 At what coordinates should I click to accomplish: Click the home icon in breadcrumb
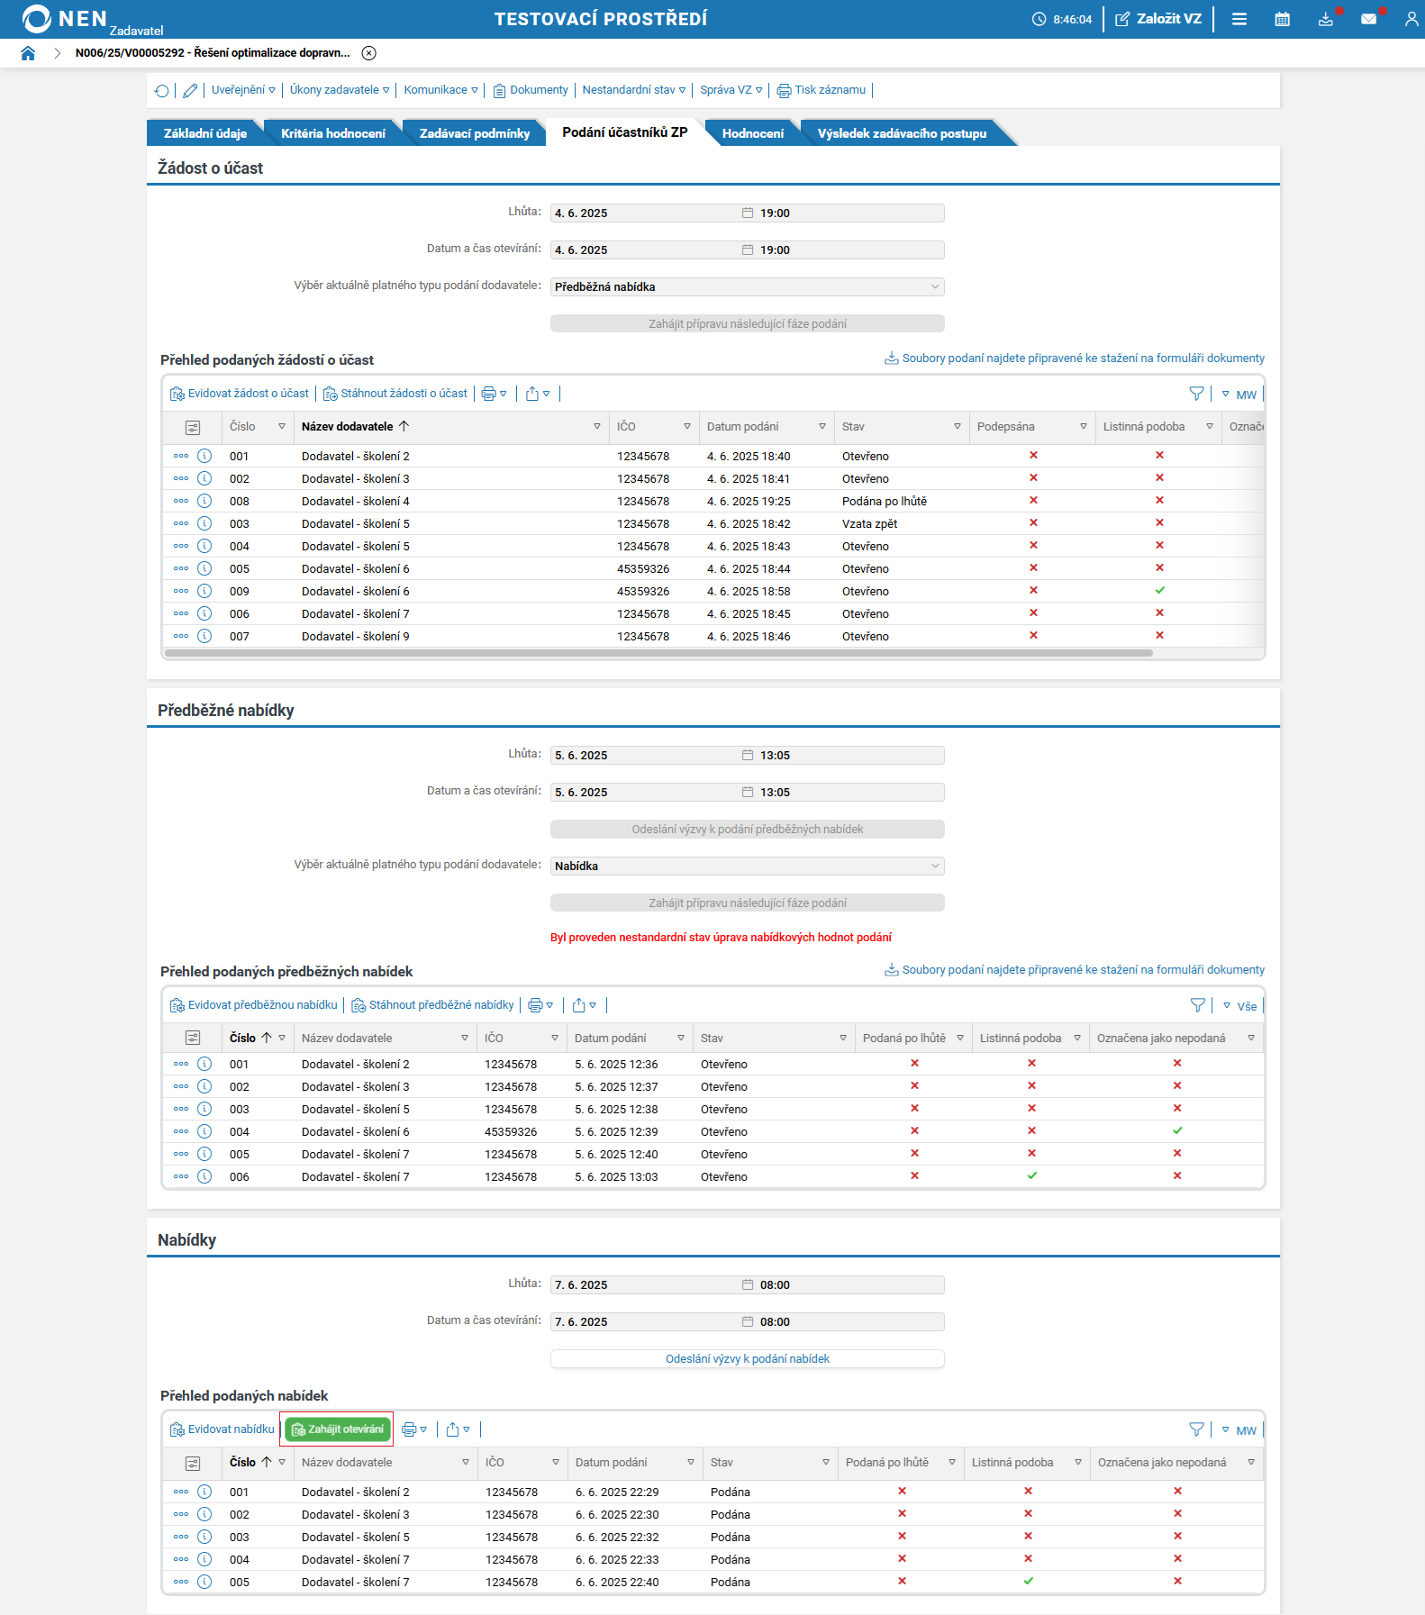coord(28,53)
